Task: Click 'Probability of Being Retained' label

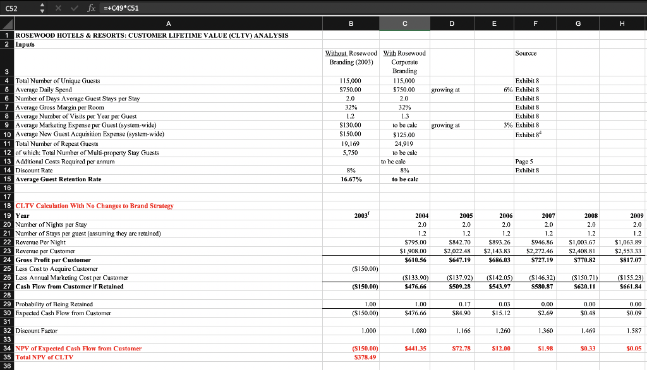Action: (x=54, y=304)
